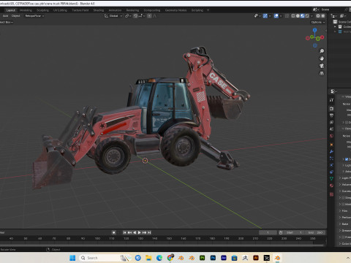Open the Render properties tab

coord(331,108)
